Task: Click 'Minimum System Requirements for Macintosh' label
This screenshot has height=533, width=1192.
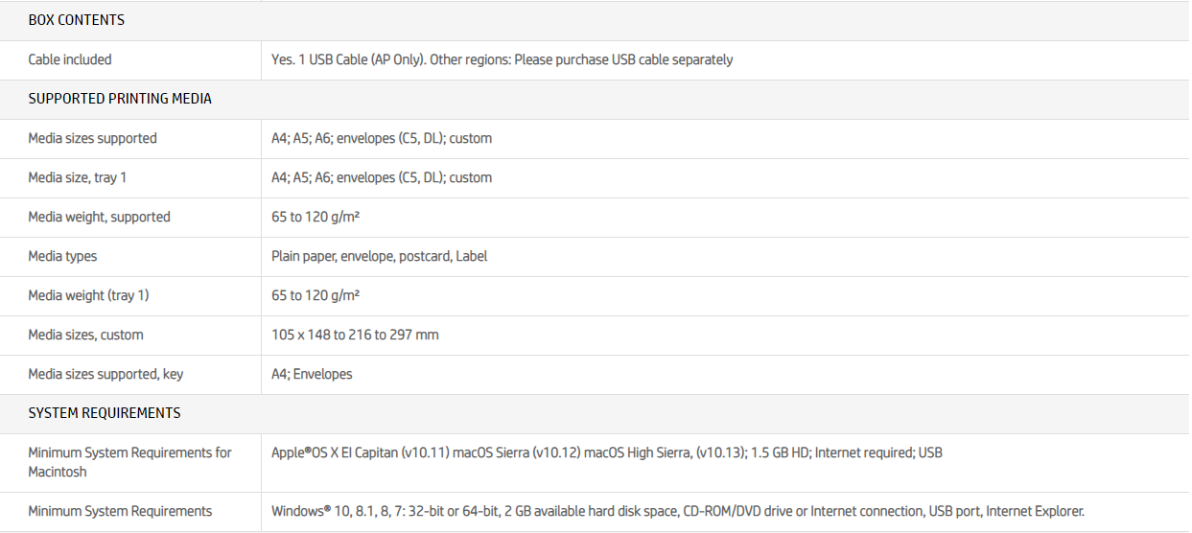Action: coord(129,462)
